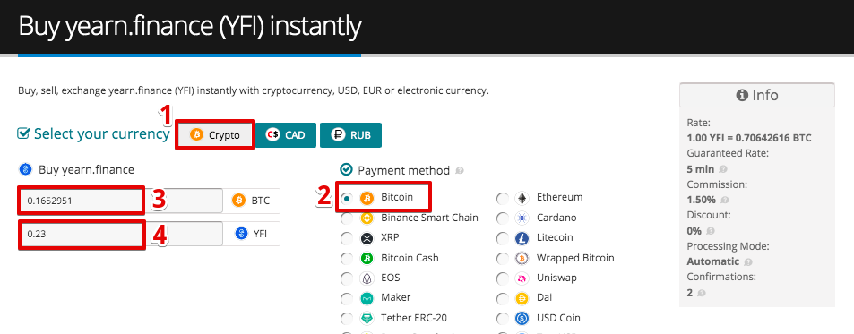Click the Select your currency check icon

tap(23, 133)
